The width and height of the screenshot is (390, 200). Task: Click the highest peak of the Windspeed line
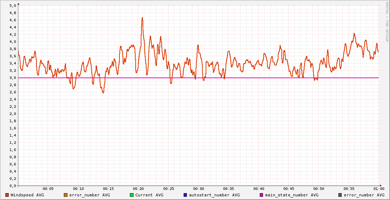point(142,18)
